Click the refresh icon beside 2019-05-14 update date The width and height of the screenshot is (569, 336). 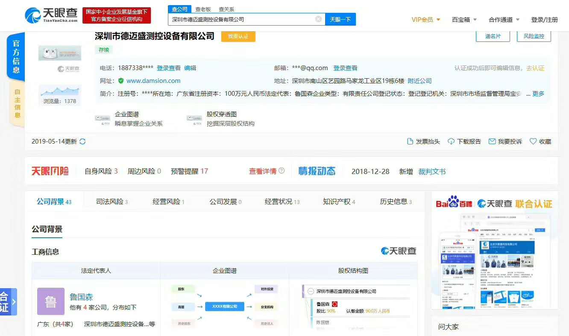[82, 141]
